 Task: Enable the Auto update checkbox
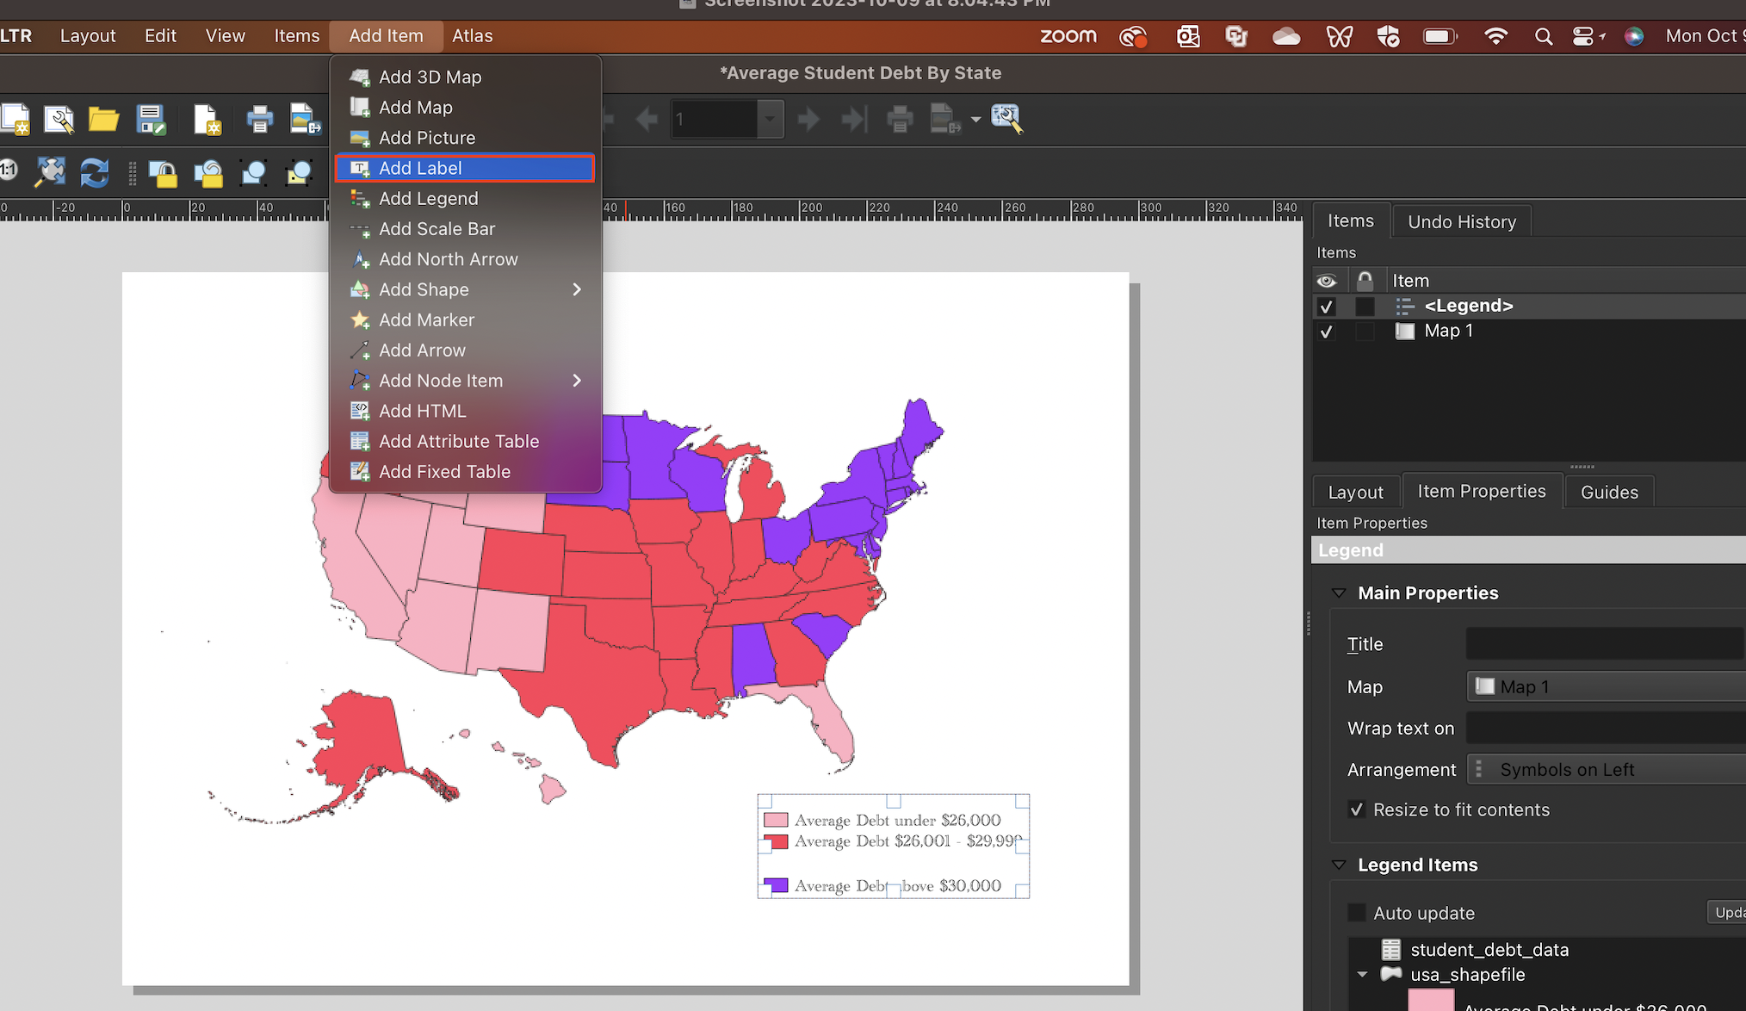tap(1357, 913)
